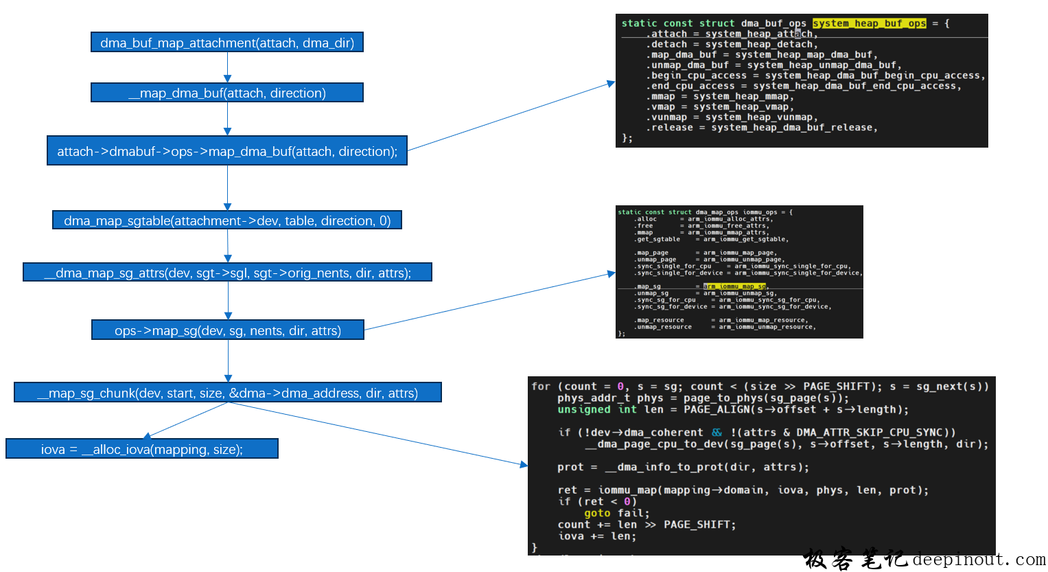Select the ops->map_sg(dev, sg, nents, dir, attrs) box
The image size is (1048, 572).
click(228, 330)
